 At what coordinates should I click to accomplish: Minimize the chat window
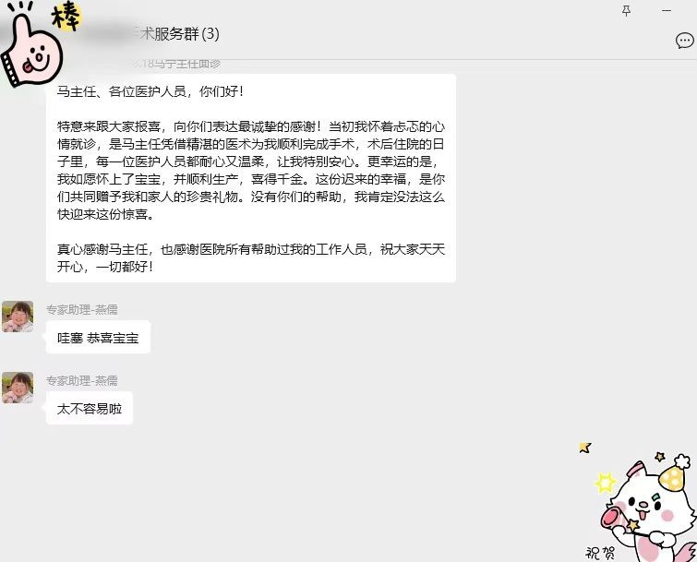click(x=667, y=10)
